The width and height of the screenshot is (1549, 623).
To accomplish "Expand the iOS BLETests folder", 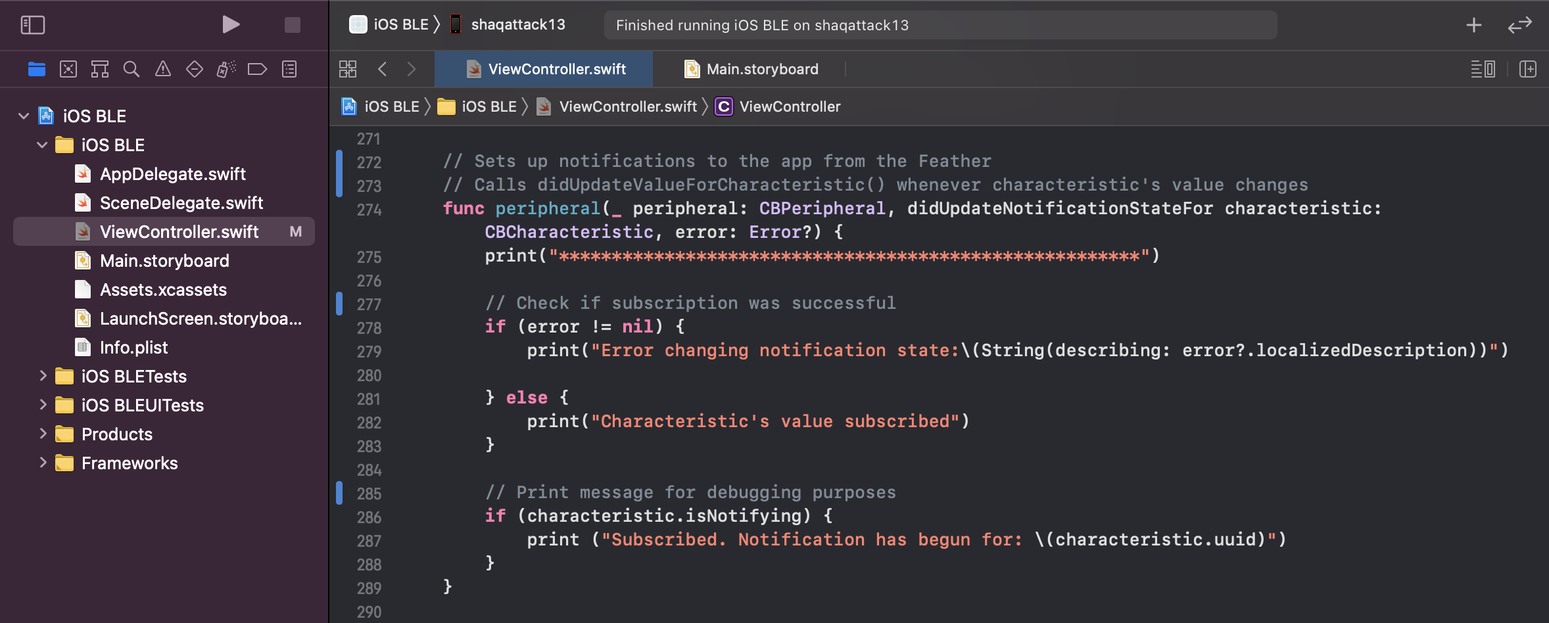I will [x=43, y=376].
